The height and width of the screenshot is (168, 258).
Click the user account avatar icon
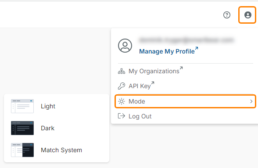247,15
